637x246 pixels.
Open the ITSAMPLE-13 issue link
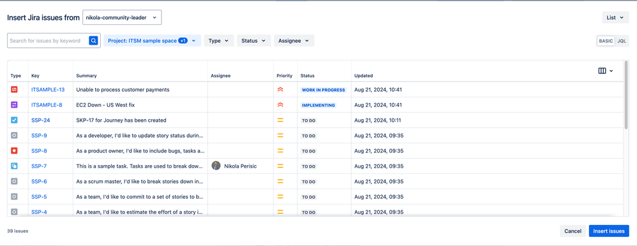48,90
